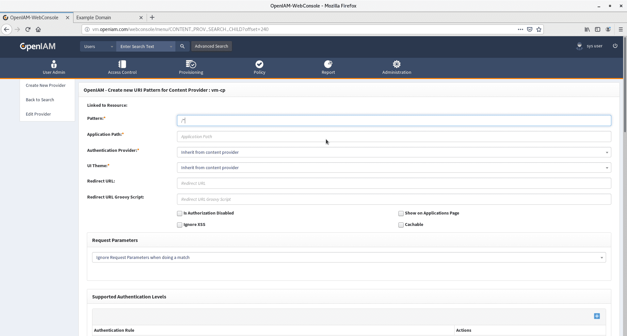Open the UI Theme dropdown

coord(394,168)
